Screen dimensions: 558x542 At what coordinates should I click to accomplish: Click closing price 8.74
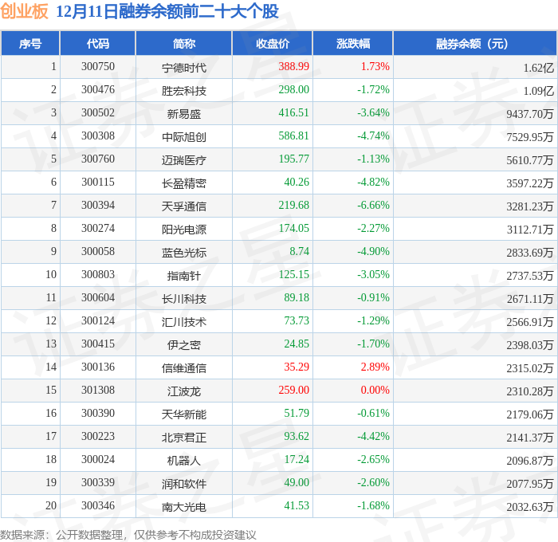click(x=299, y=252)
